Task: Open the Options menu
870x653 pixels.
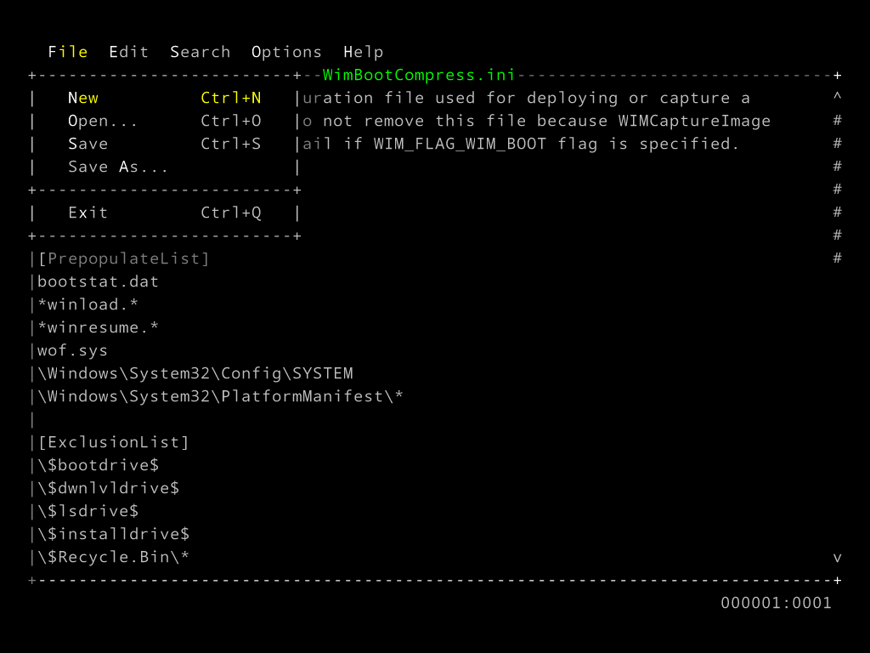Action: pyautogui.click(x=286, y=52)
